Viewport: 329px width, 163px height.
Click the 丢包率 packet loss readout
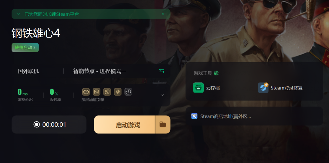click(56, 95)
